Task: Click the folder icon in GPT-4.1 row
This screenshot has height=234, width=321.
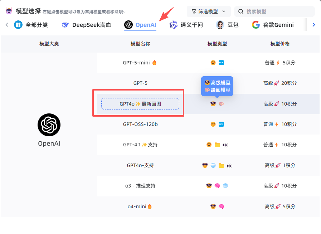Action: click(x=217, y=145)
